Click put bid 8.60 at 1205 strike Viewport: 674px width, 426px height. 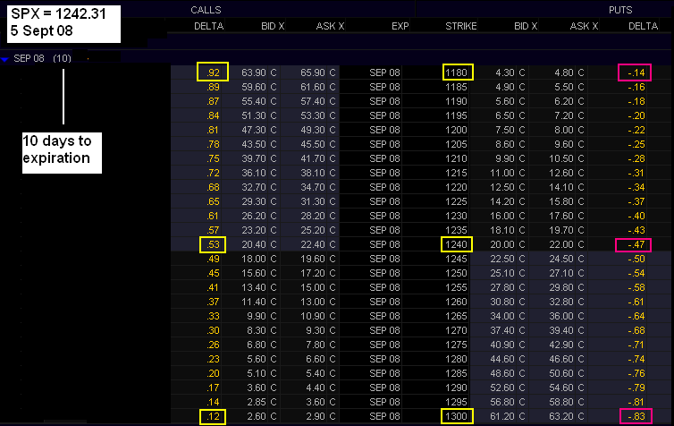(x=505, y=144)
